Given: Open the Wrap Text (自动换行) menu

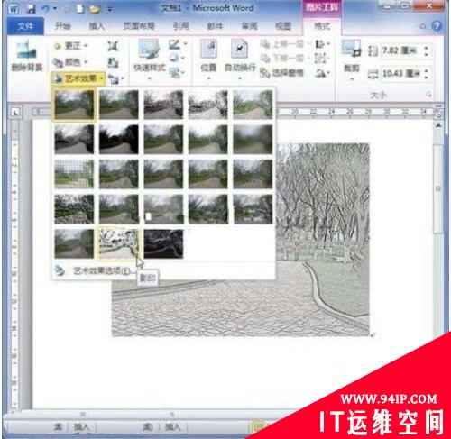Looking at the screenshot, I should click(x=240, y=59).
